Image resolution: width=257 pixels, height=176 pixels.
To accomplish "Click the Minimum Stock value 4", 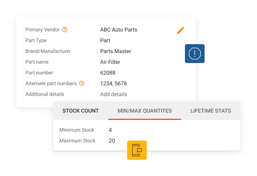I will coord(110,130).
